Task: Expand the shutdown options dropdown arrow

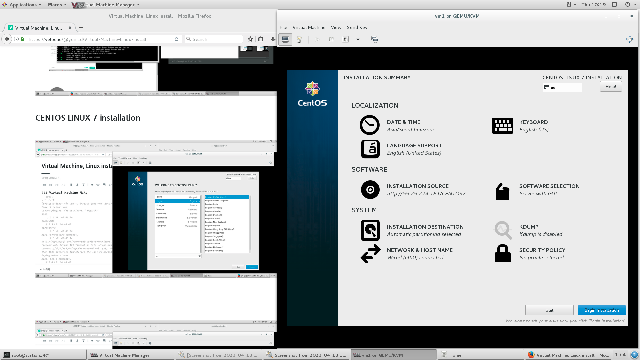Action: 358,39
